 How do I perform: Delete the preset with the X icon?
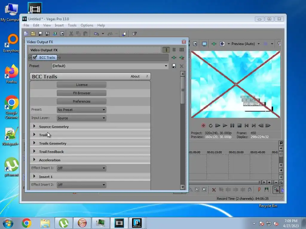point(182,66)
